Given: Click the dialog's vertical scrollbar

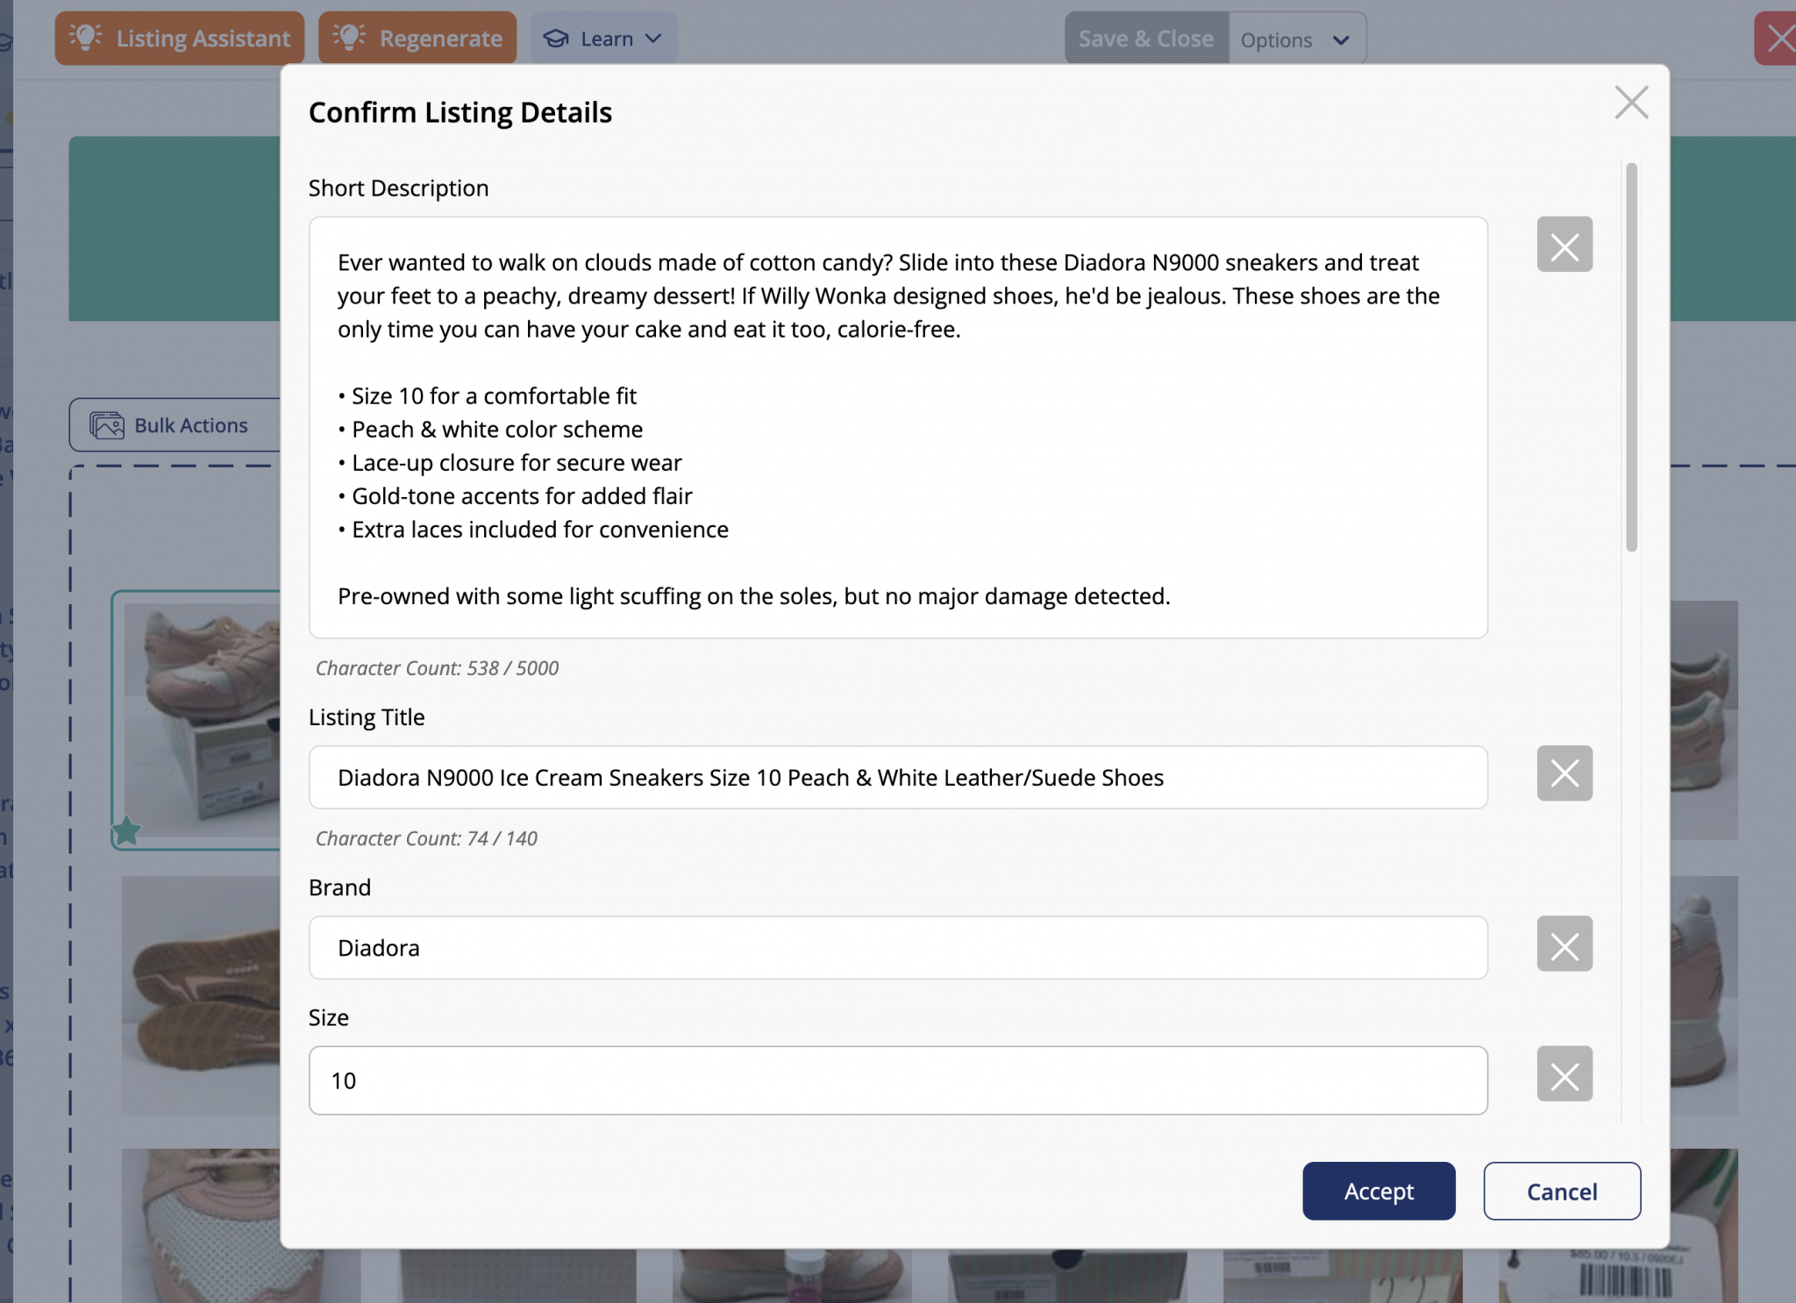Looking at the screenshot, I should pyautogui.click(x=1631, y=357).
